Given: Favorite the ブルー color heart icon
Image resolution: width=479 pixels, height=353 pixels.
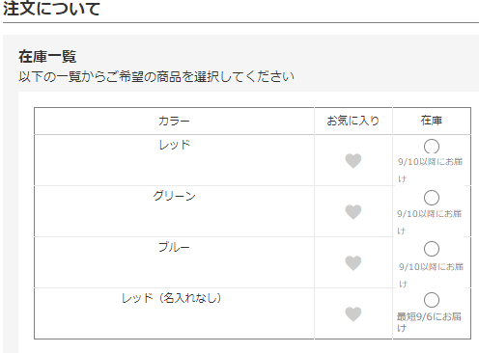Looking at the screenshot, I should 353,263.
